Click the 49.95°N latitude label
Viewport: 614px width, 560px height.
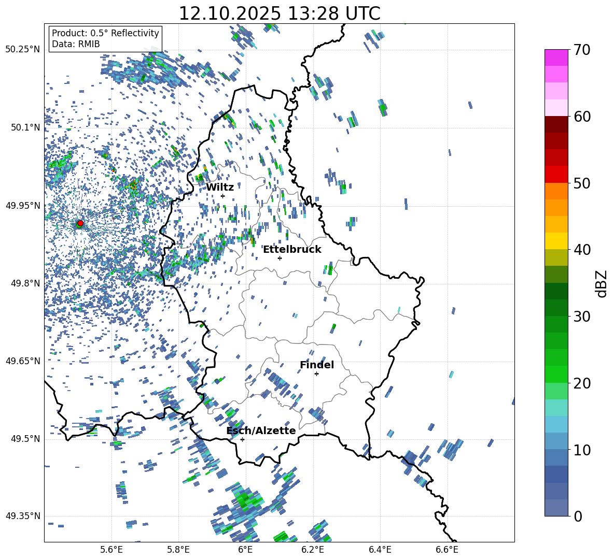click(23, 205)
